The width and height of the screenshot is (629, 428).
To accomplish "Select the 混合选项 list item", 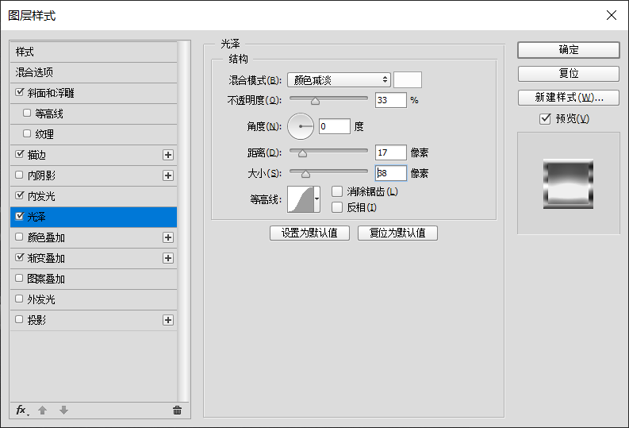I will (94, 72).
